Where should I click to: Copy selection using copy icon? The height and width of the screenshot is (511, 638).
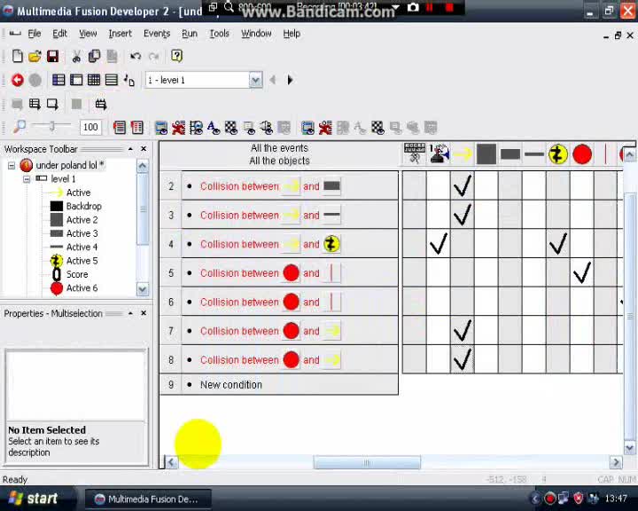[94, 56]
